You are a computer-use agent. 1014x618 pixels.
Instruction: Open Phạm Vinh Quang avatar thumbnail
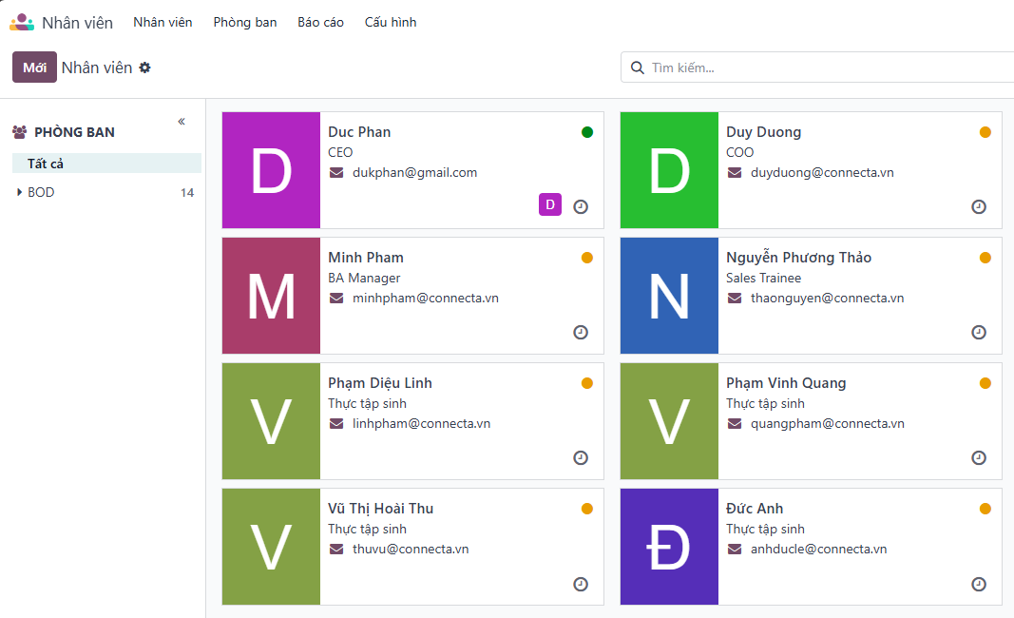[x=669, y=421]
